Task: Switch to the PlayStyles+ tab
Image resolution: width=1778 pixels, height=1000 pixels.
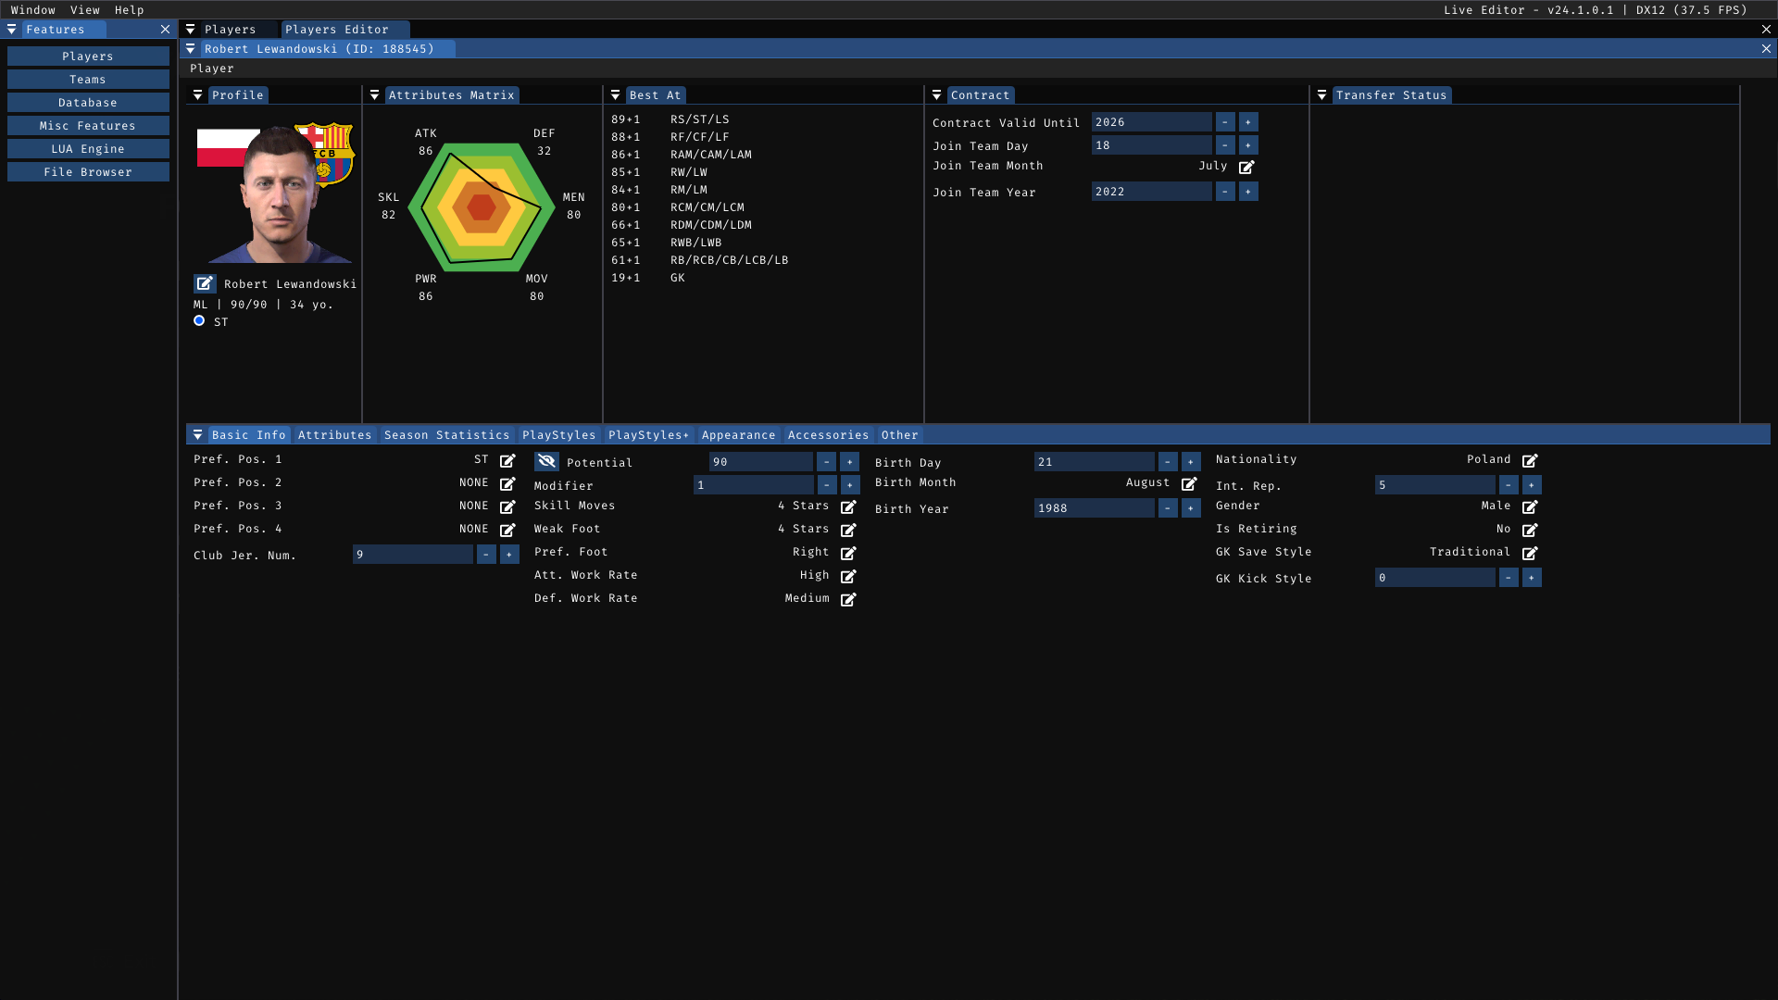Action: point(648,435)
